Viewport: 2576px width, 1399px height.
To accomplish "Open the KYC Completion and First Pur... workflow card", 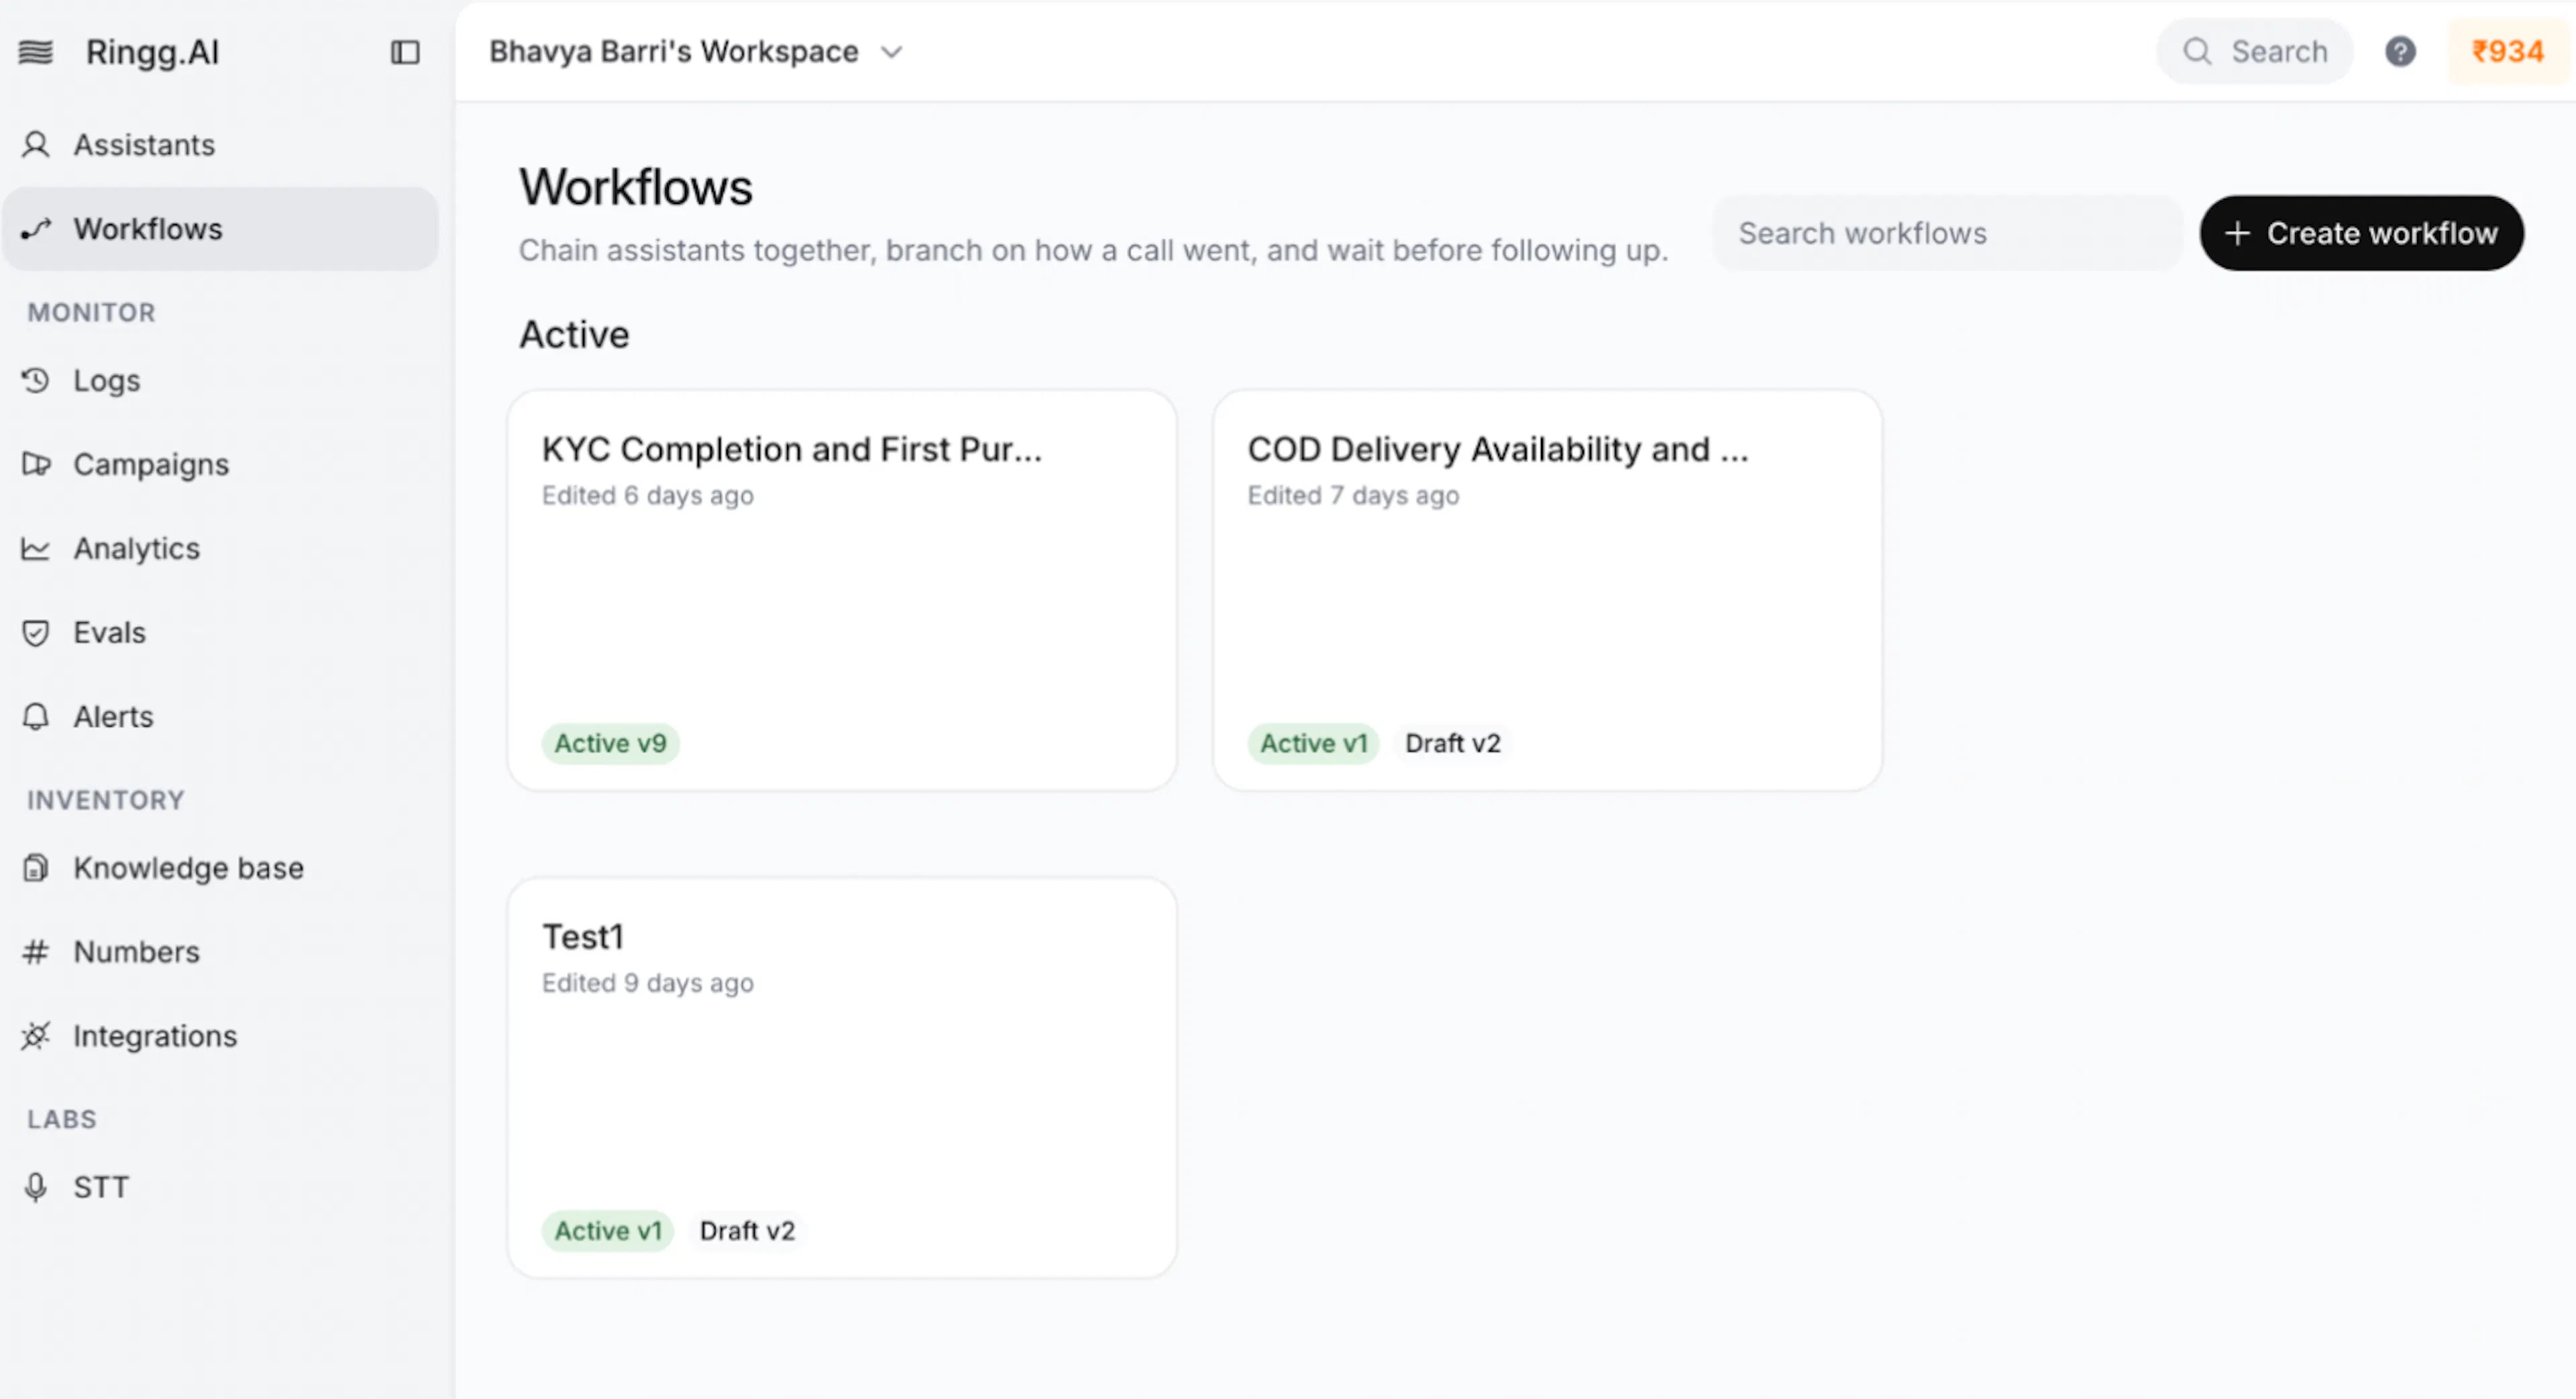I will point(842,590).
